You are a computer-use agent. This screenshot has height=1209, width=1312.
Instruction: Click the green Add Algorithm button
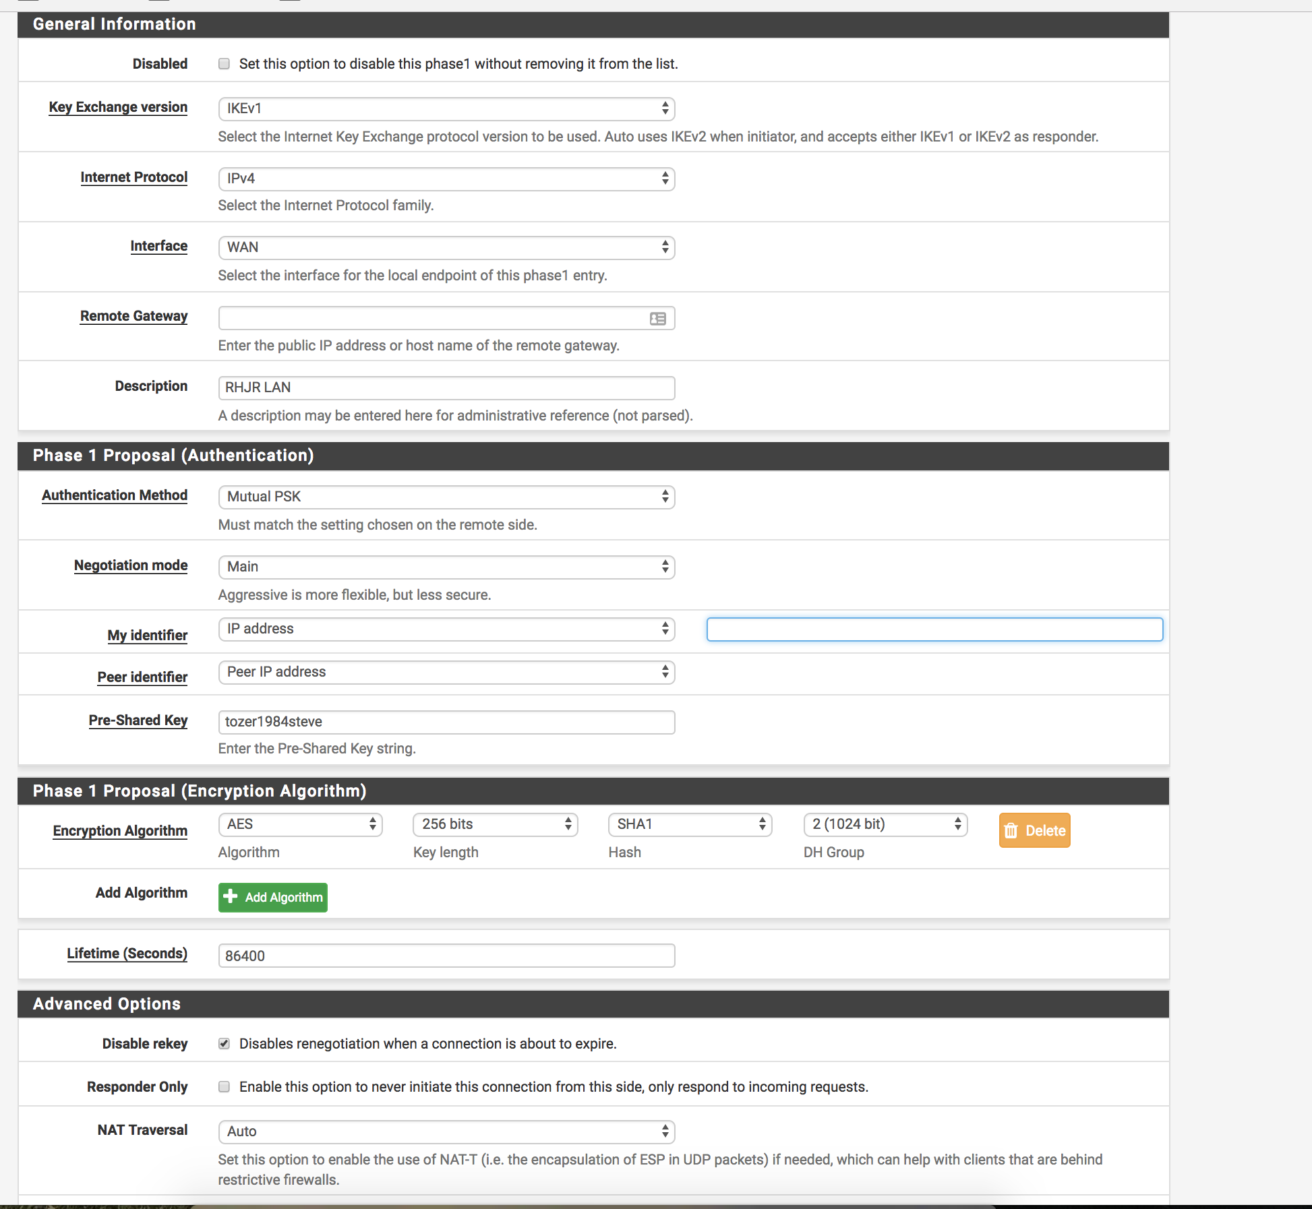pyautogui.click(x=273, y=897)
